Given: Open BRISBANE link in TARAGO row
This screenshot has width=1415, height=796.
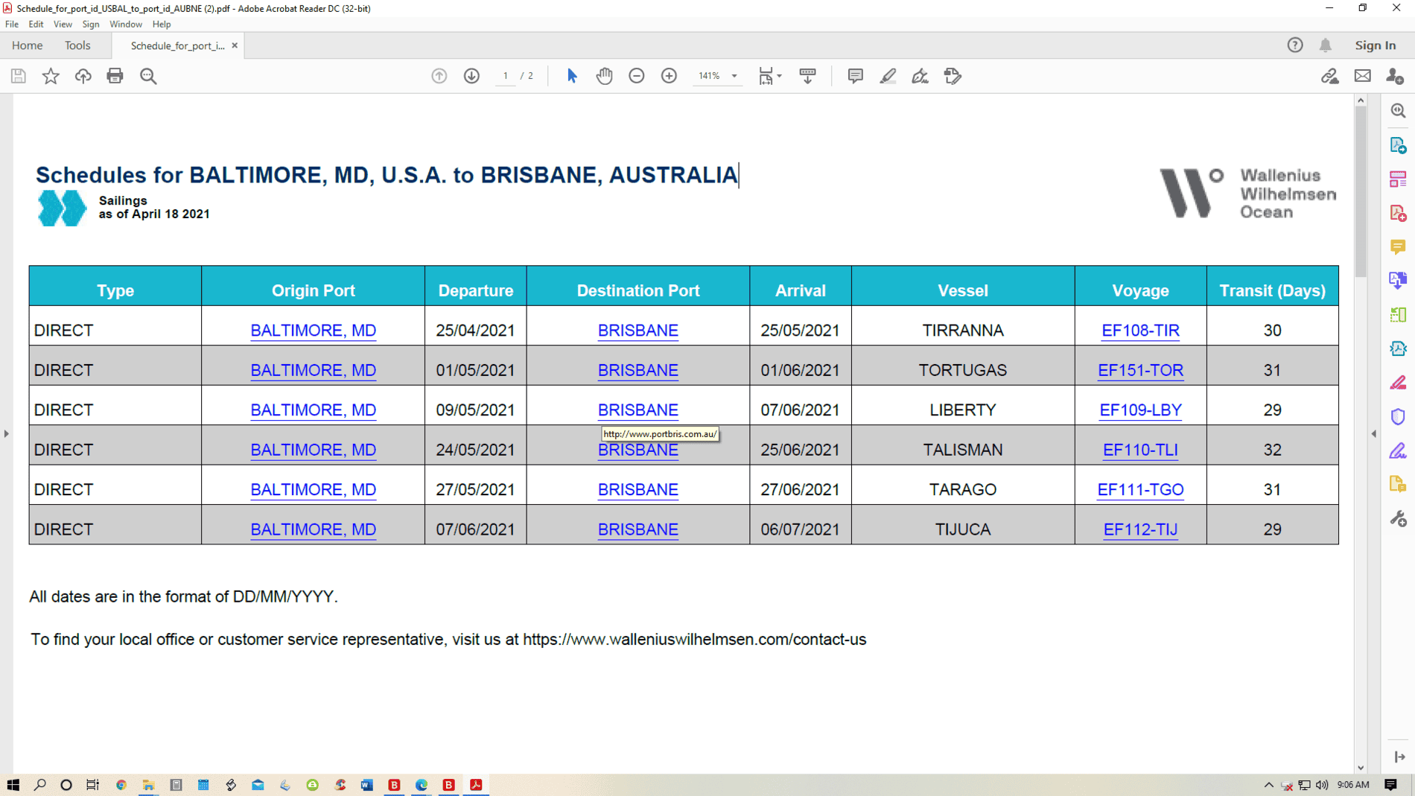Looking at the screenshot, I should 638,489.
